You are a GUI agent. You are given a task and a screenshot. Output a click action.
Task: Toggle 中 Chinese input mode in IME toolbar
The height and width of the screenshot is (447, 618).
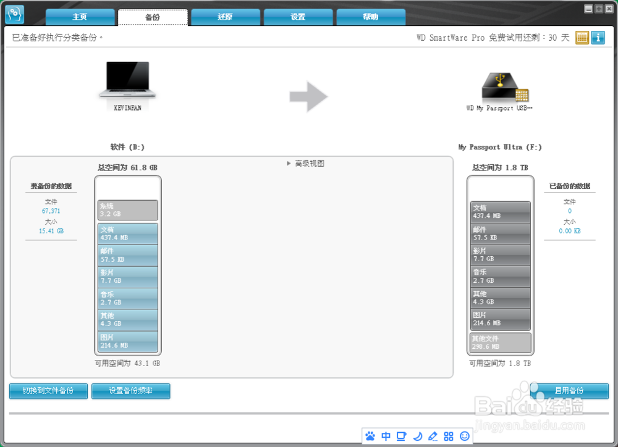(386, 436)
